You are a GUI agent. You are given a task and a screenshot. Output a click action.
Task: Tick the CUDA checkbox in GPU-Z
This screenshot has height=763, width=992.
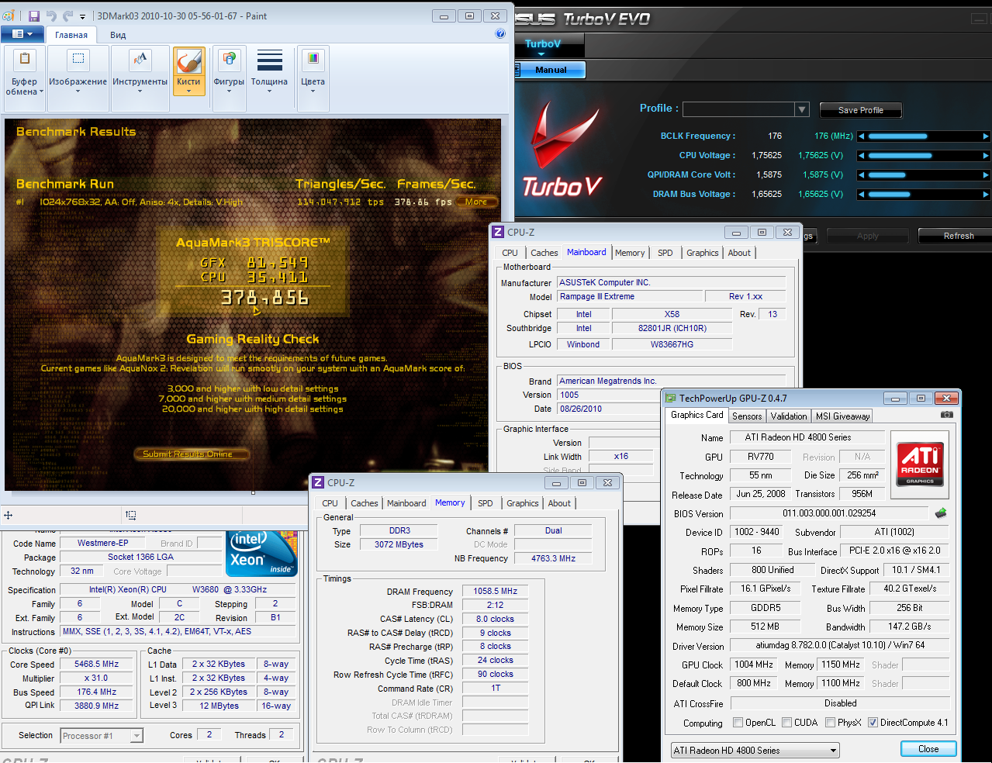(x=787, y=723)
